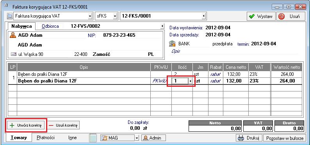Image resolution: width=310 pixels, height=145 pixels.
Task: Click the bold price 132,00 in the correction row
Action: click(x=234, y=81)
